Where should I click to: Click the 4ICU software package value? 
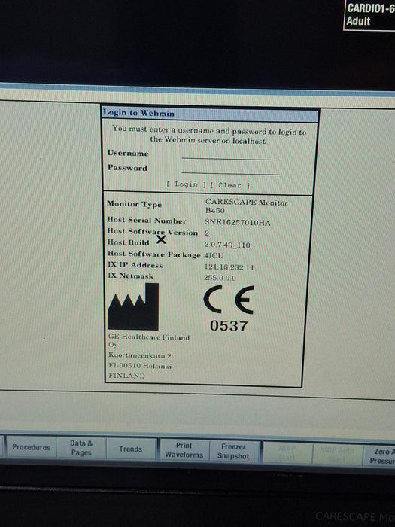click(214, 255)
